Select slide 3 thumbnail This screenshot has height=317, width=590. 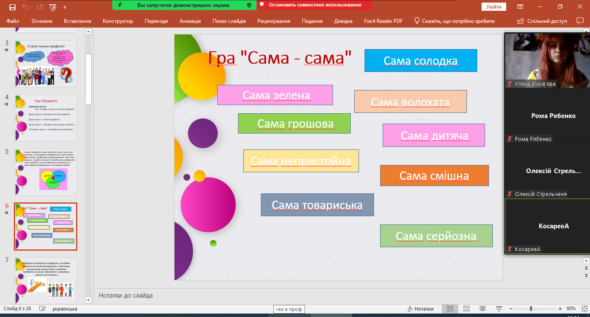[46, 64]
